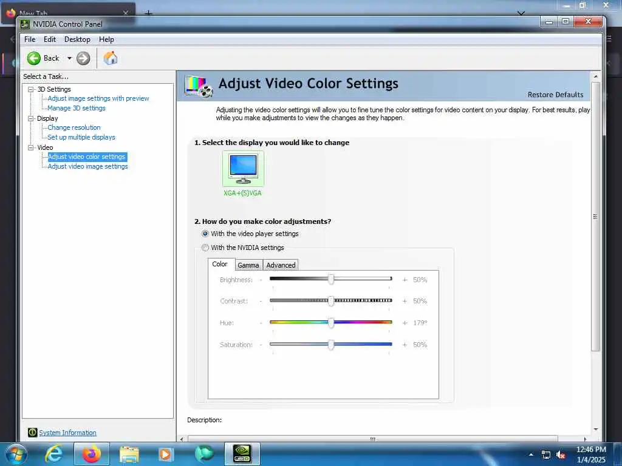Click the green Back arrow icon
The width and height of the screenshot is (622, 466).
coord(34,58)
